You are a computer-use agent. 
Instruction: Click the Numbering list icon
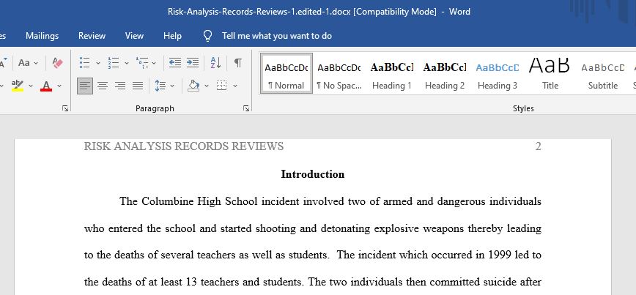(113, 63)
